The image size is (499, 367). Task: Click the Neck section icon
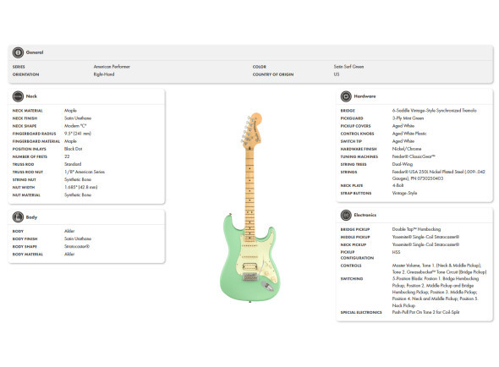pyautogui.click(x=18, y=96)
